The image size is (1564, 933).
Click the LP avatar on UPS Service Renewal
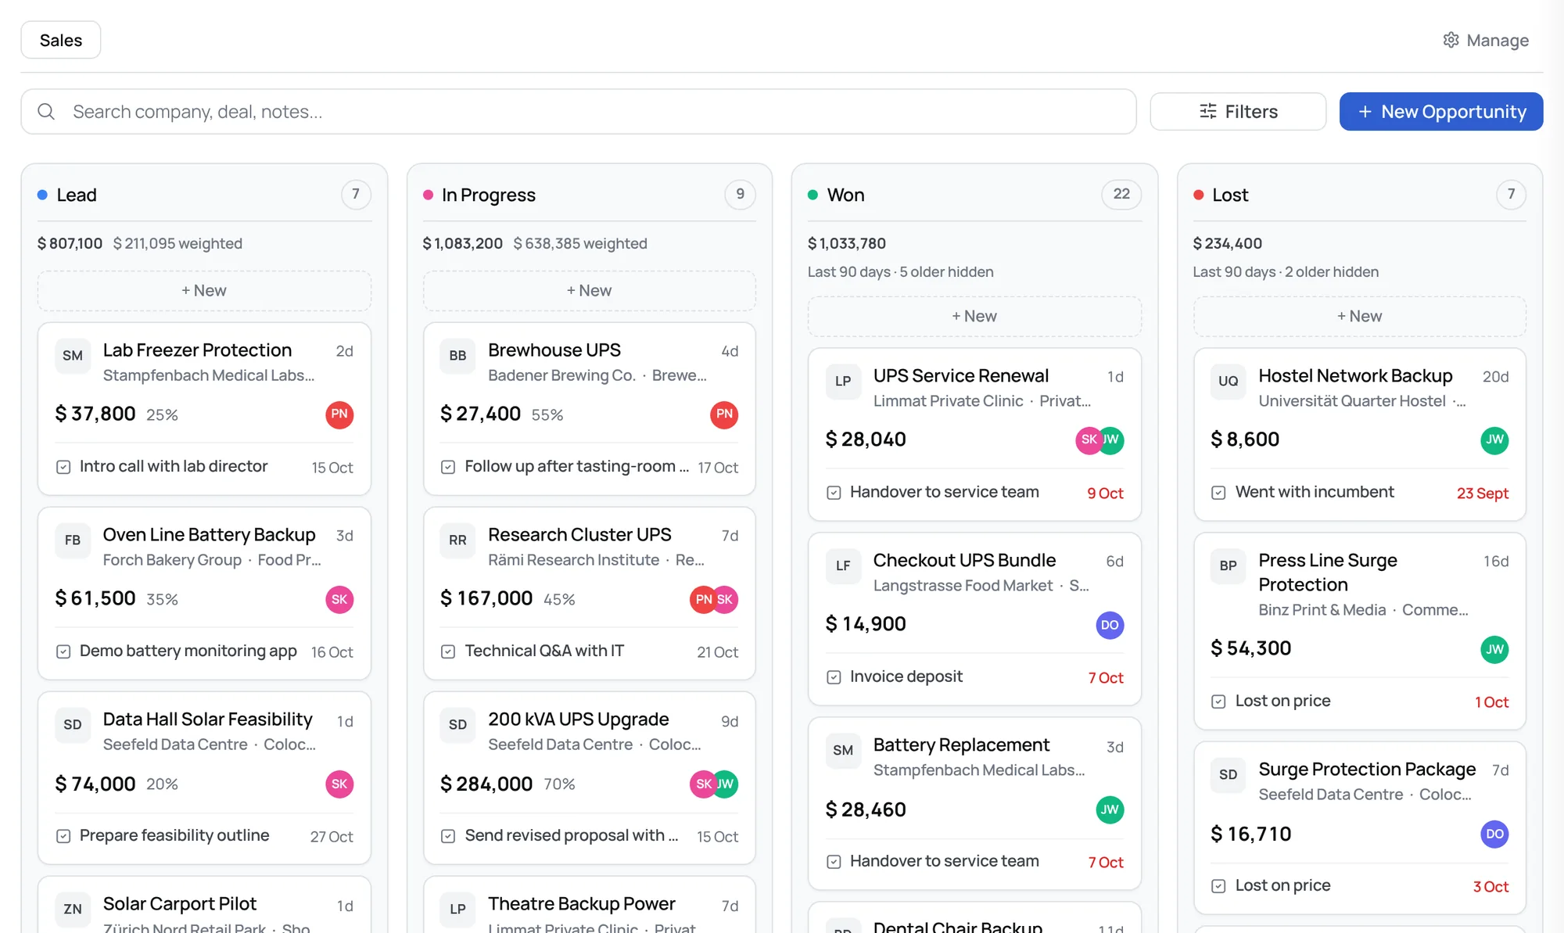pyautogui.click(x=843, y=382)
